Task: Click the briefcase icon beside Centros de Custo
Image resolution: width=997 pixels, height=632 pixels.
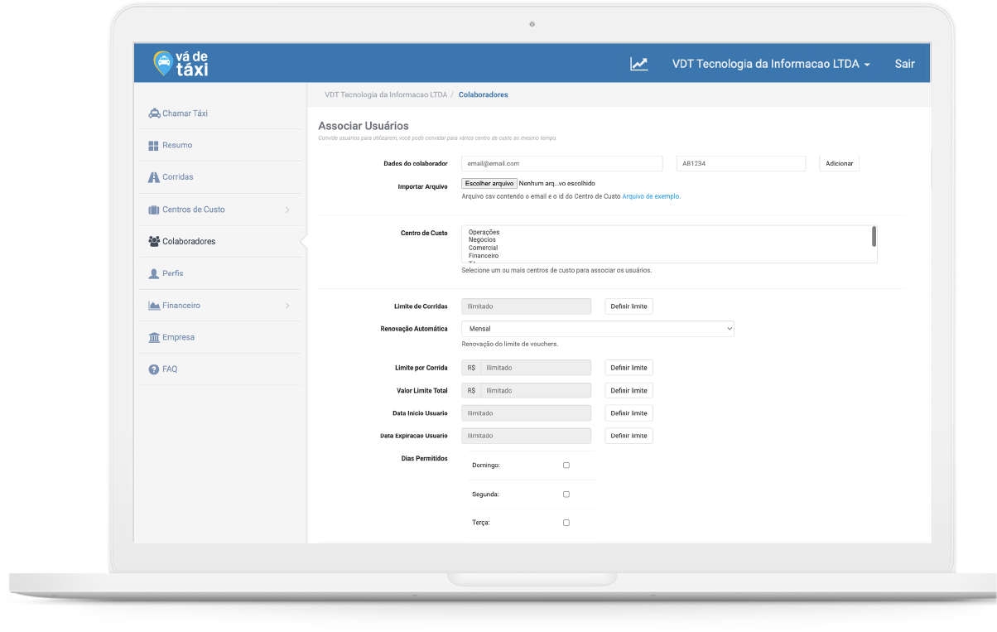Action: click(153, 210)
